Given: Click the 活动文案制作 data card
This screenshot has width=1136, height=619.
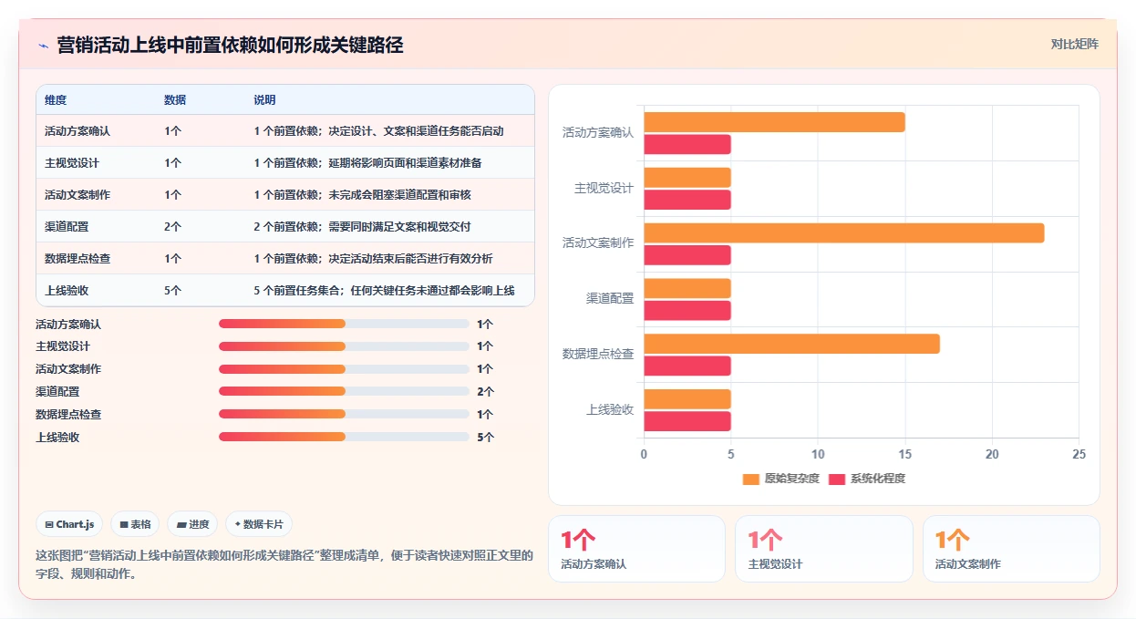Looking at the screenshot, I should pyautogui.click(x=1011, y=549).
